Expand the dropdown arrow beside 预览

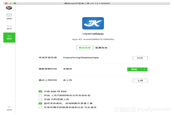coord(145,69)
